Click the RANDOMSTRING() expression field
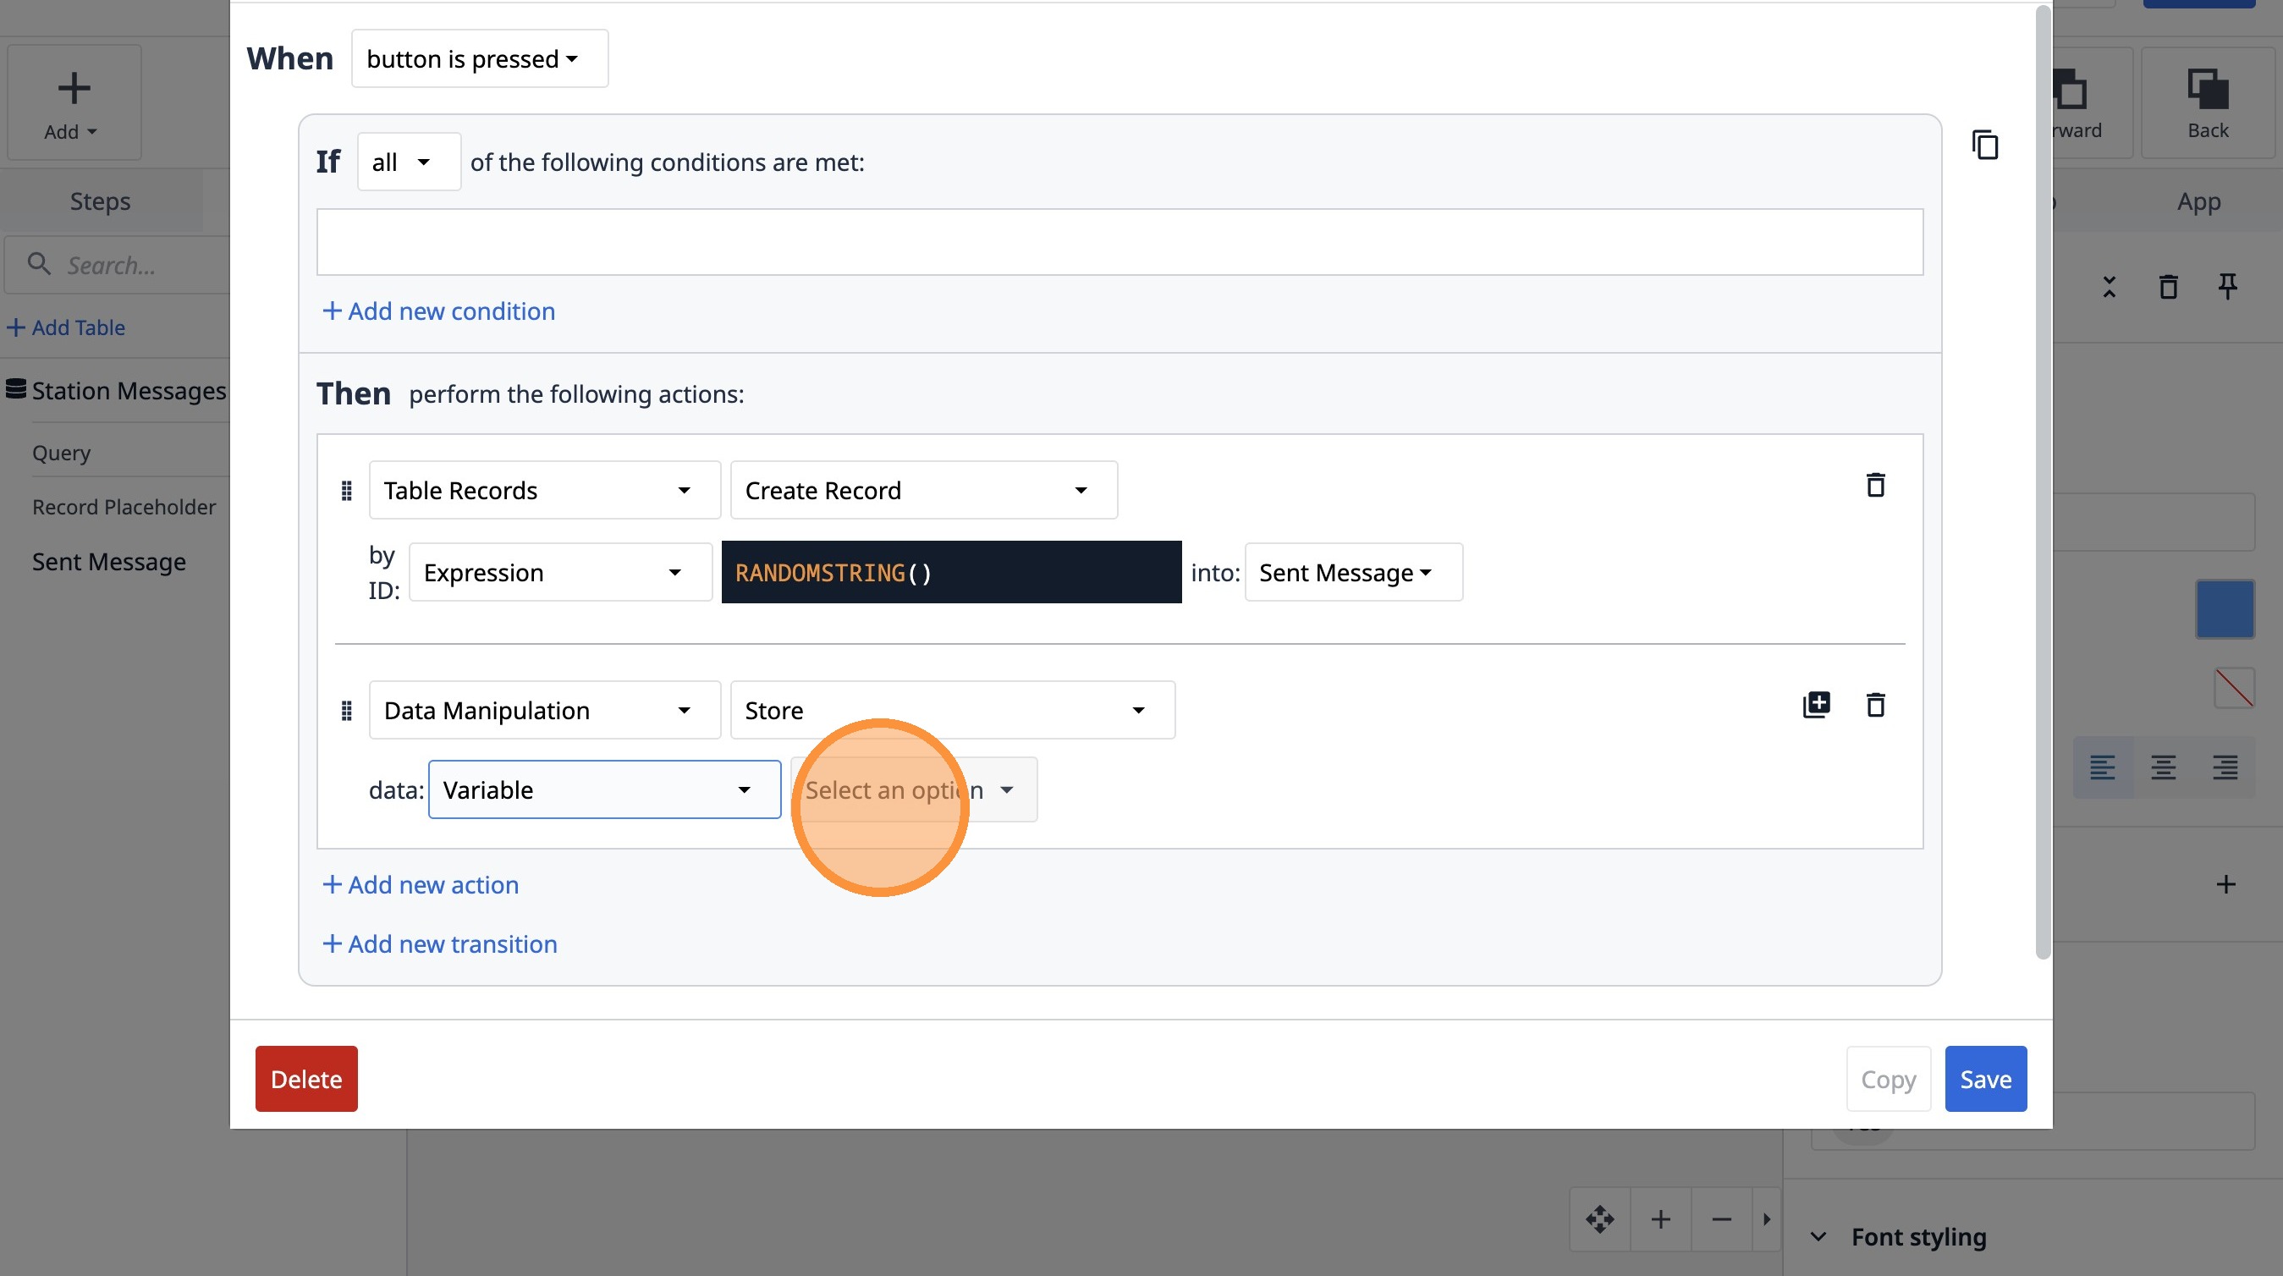2283x1276 pixels. 950,573
